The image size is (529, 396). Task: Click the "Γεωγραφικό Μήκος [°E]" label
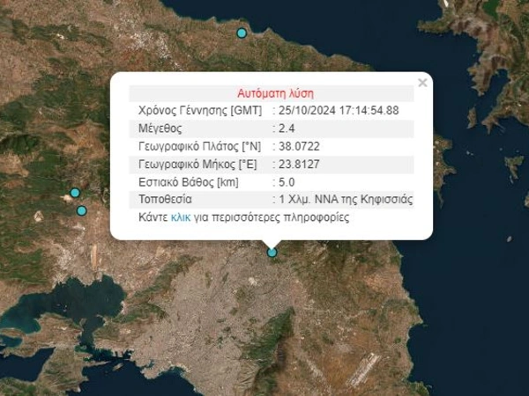point(200,164)
